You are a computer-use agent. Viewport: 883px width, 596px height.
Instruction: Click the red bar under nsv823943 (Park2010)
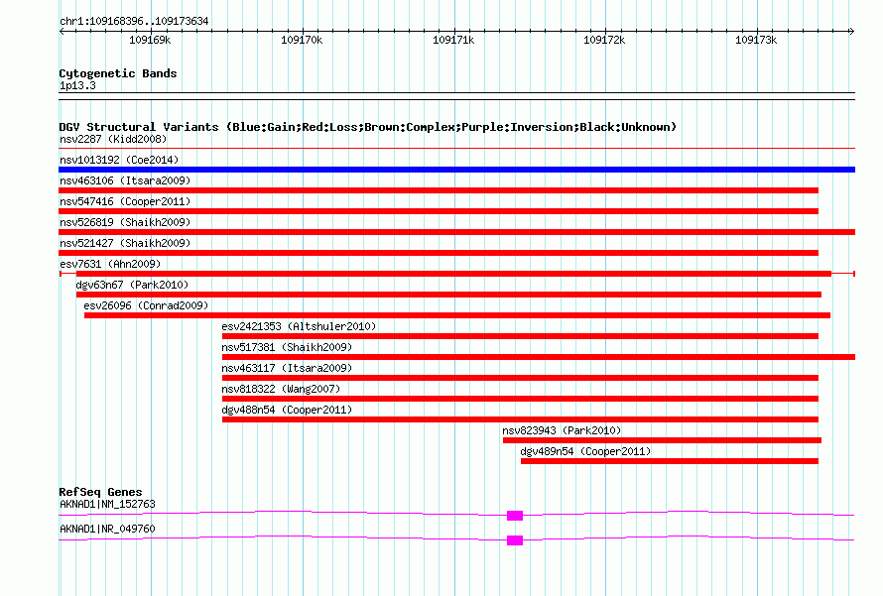tap(662, 440)
